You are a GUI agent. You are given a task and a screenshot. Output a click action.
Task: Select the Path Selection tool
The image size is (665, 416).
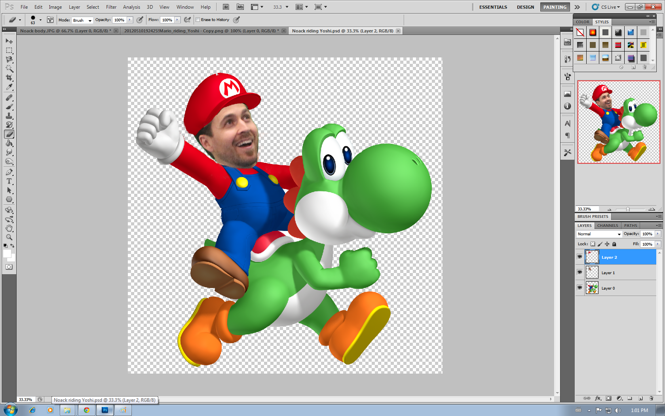(x=9, y=191)
